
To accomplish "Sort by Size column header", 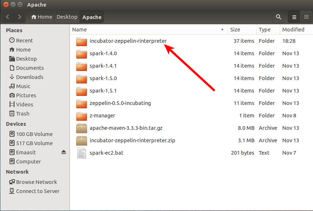I will coord(242,30).
